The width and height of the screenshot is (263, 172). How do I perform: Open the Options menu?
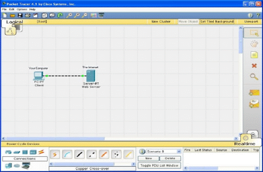[x=22, y=9]
